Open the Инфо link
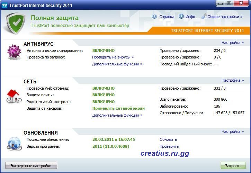The height and width of the screenshot is (173, 251). [x=190, y=17]
